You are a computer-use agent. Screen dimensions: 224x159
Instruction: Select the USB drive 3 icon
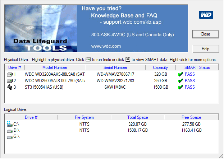tap(9, 87)
